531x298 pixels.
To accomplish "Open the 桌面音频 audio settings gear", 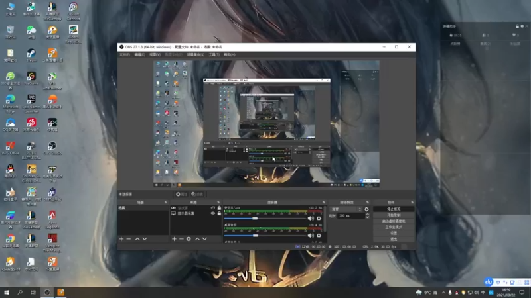I will [x=319, y=236].
